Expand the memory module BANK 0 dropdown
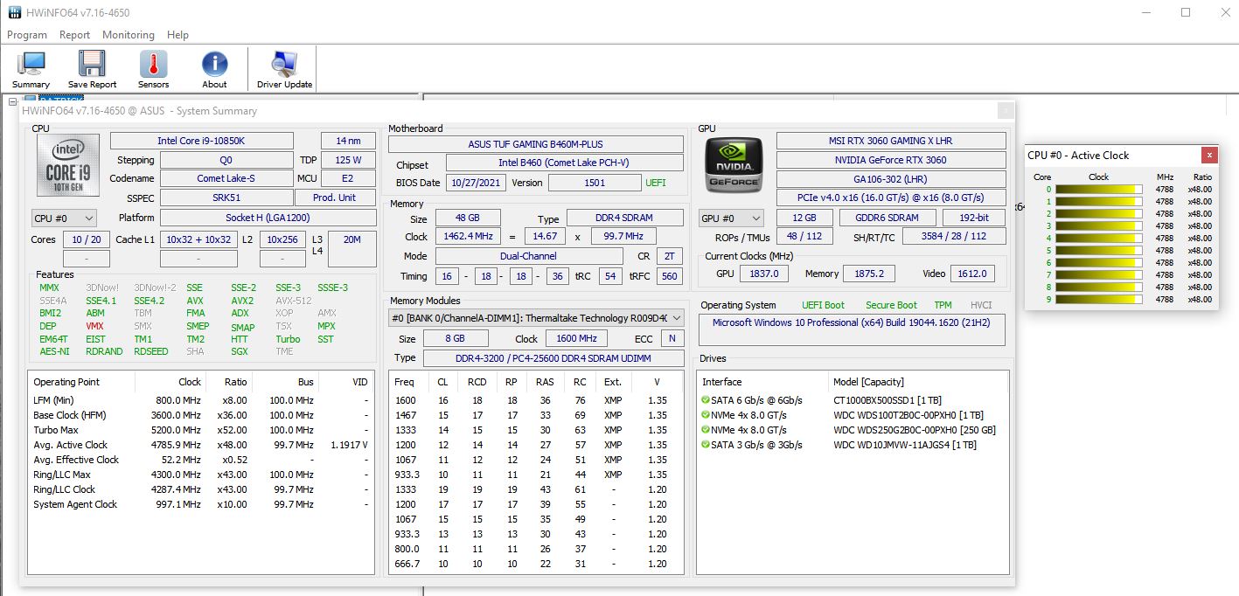This screenshot has width=1239, height=596. click(x=536, y=318)
